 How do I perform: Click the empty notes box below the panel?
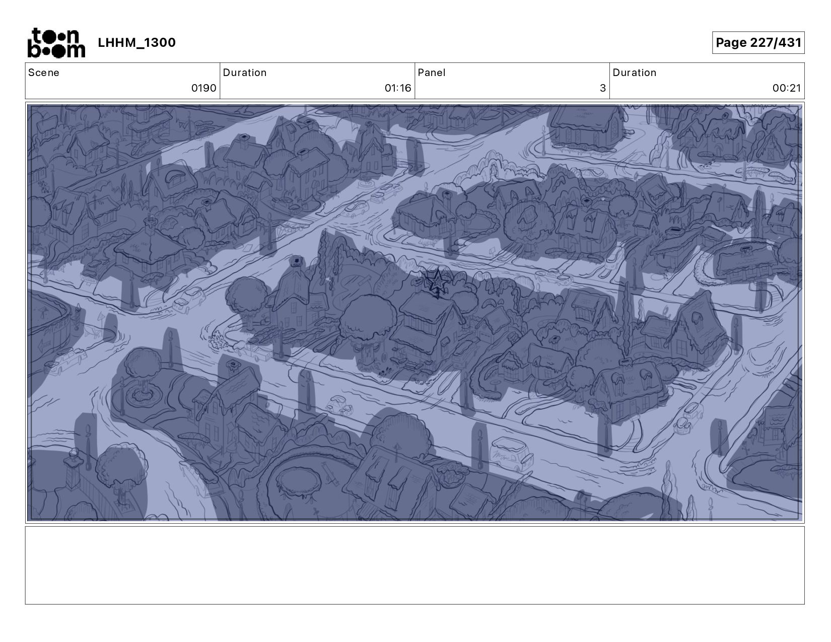pyautogui.click(x=415, y=565)
